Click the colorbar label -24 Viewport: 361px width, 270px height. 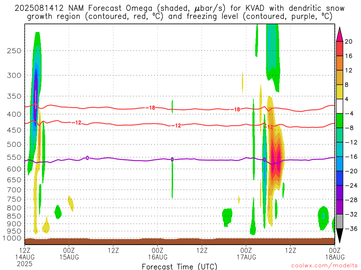(x=351, y=186)
